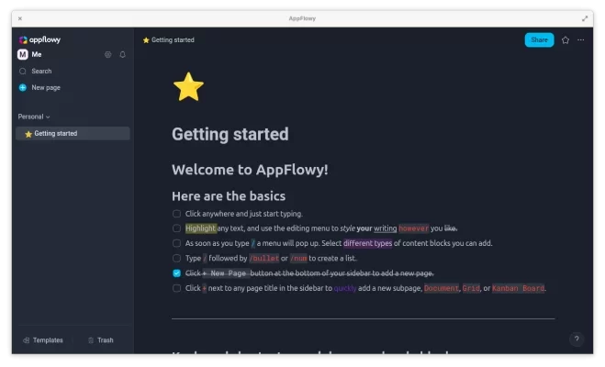The height and width of the screenshot is (367, 605).
Task: Click the large star page icon
Action: coord(188,87)
